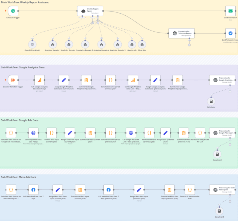Open Call Meta Ads Data: Last 7 days node
The width and height of the screenshot is (238, 221).
pos(33,190)
